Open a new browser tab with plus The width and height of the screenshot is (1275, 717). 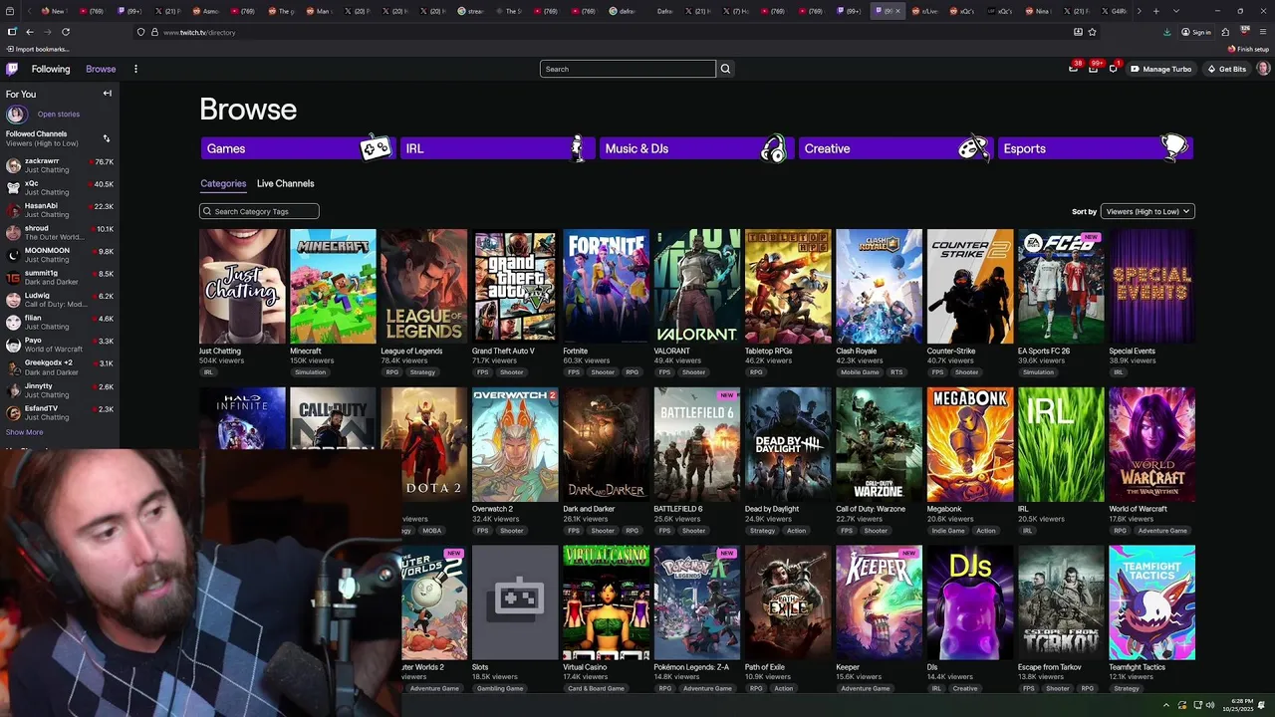(1155, 11)
